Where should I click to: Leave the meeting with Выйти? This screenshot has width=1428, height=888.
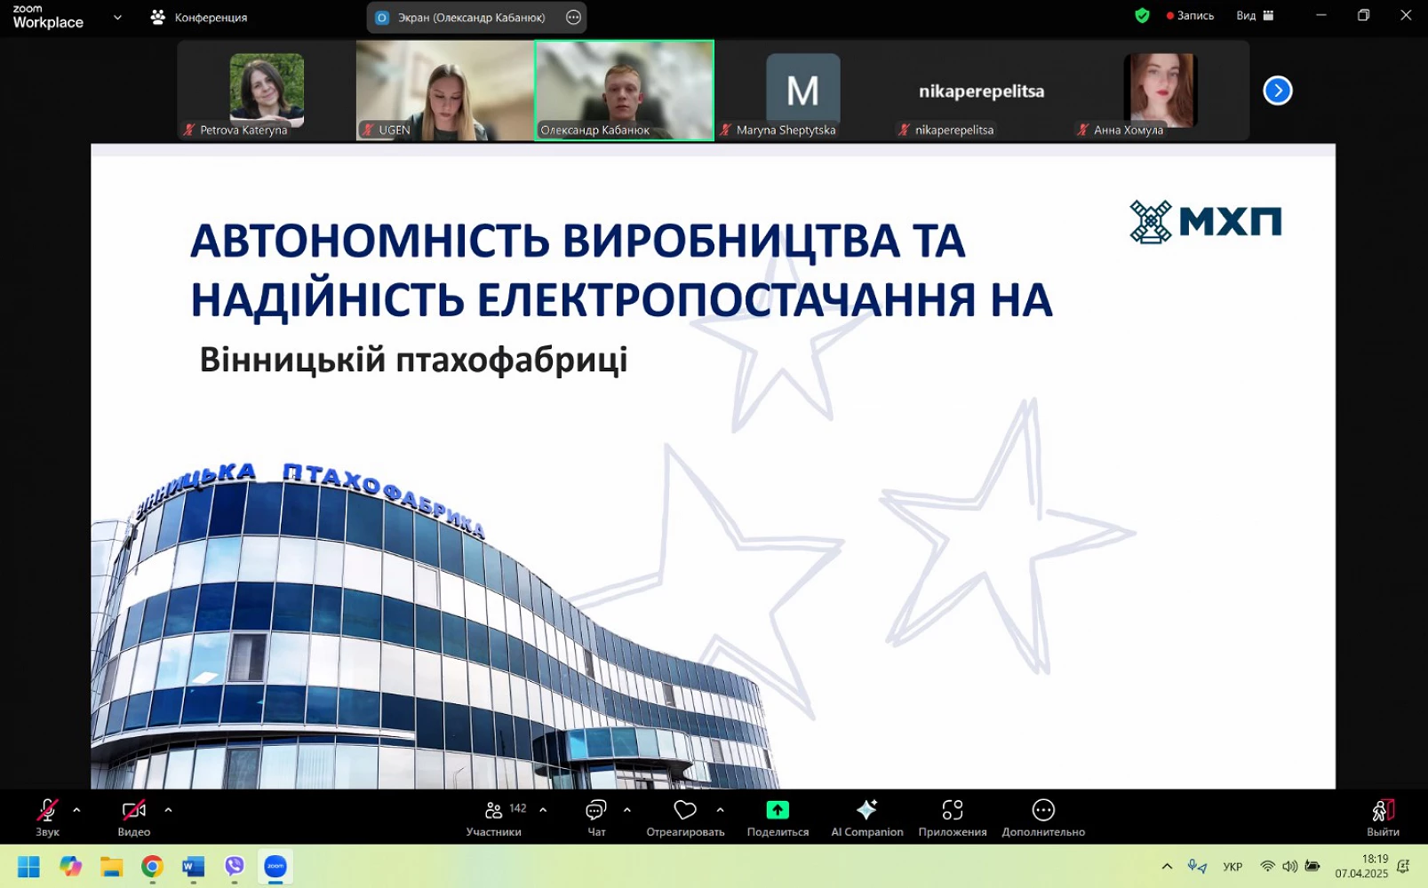tap(1383, 817)
